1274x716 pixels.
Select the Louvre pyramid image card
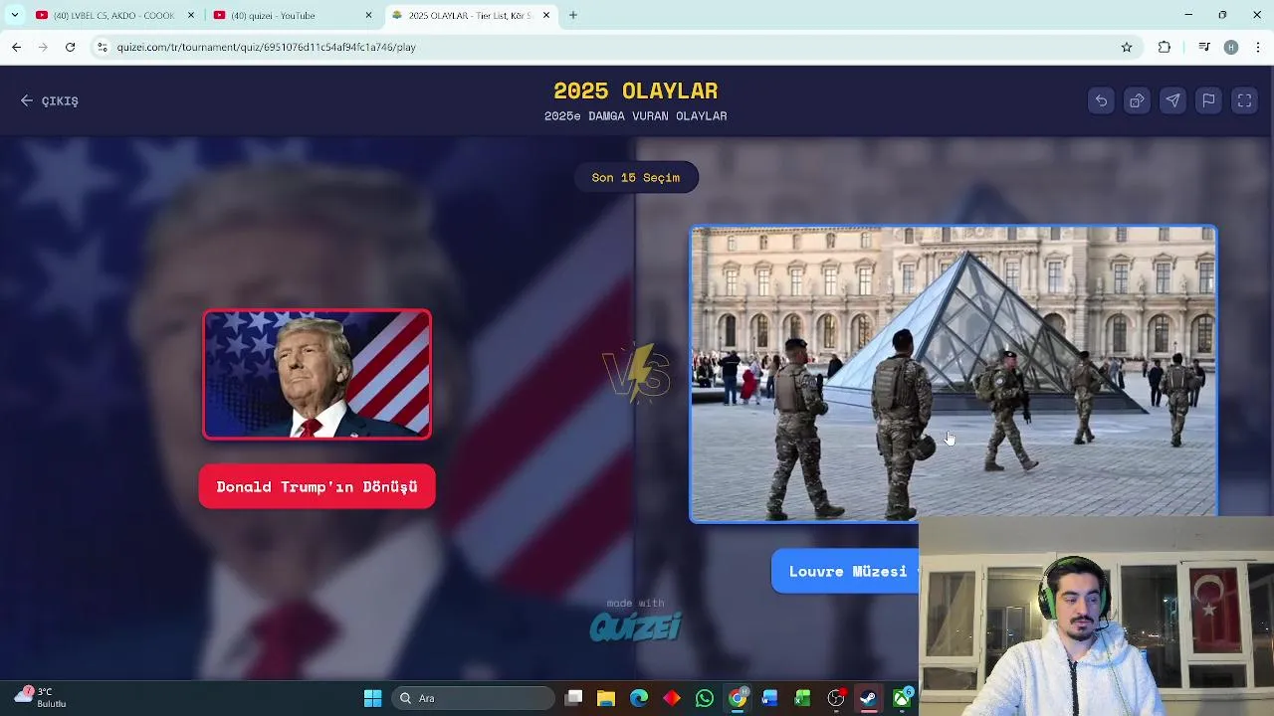pyautogui.click(x=954, y=373)
